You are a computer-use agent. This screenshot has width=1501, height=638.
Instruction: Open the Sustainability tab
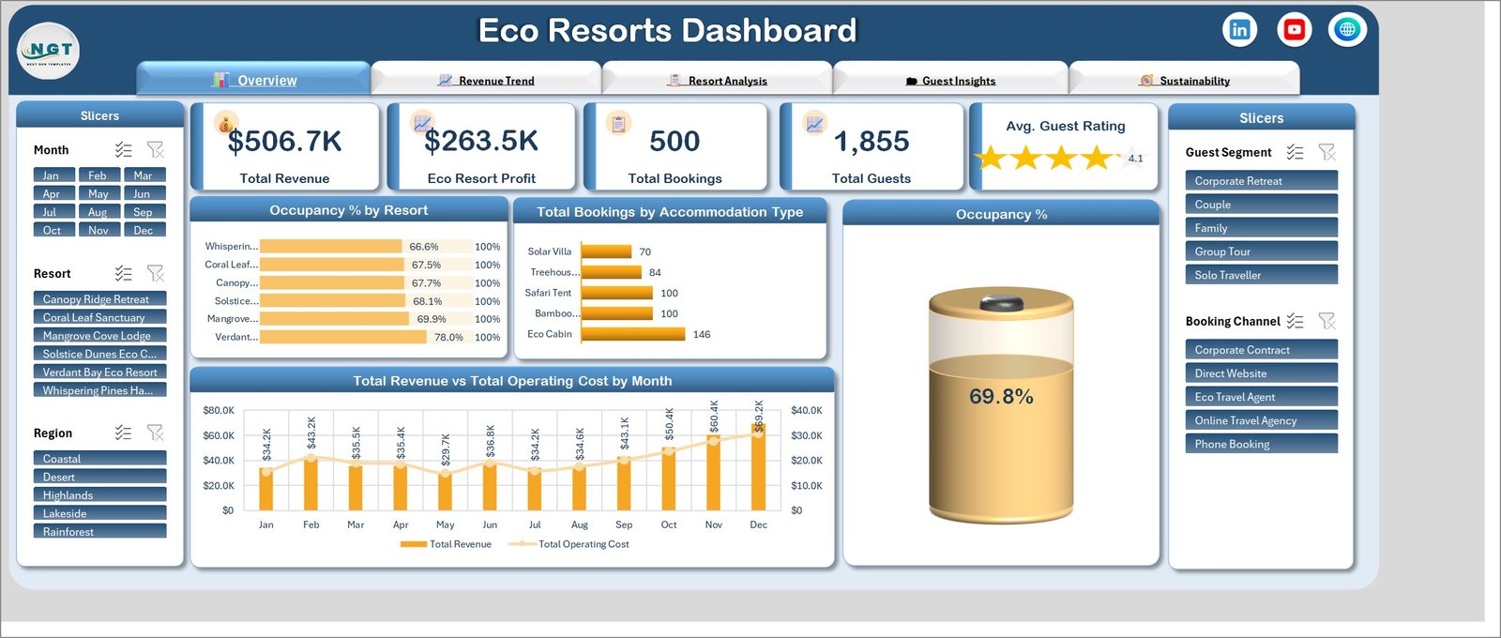(1185, 80)
